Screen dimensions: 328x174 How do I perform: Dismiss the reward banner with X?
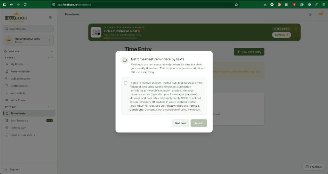pos(296,29)
